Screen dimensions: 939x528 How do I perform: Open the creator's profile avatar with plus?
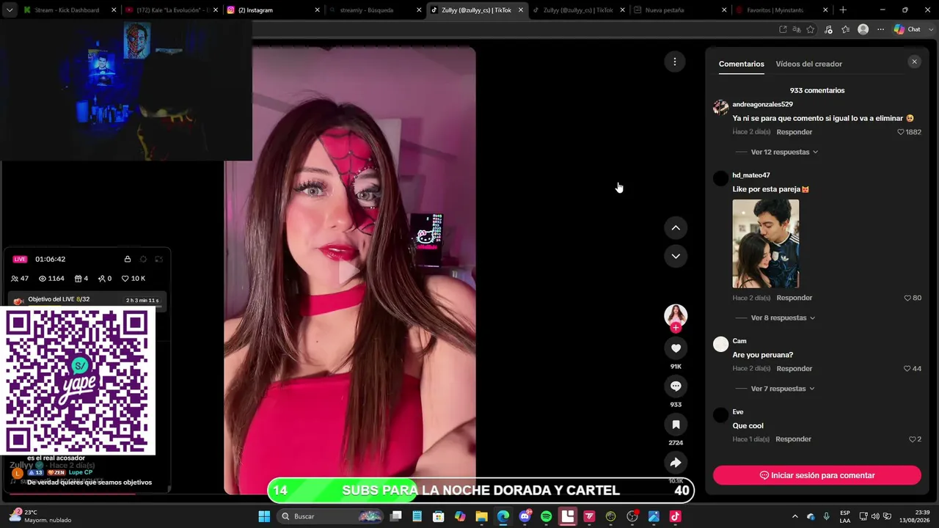676,317
